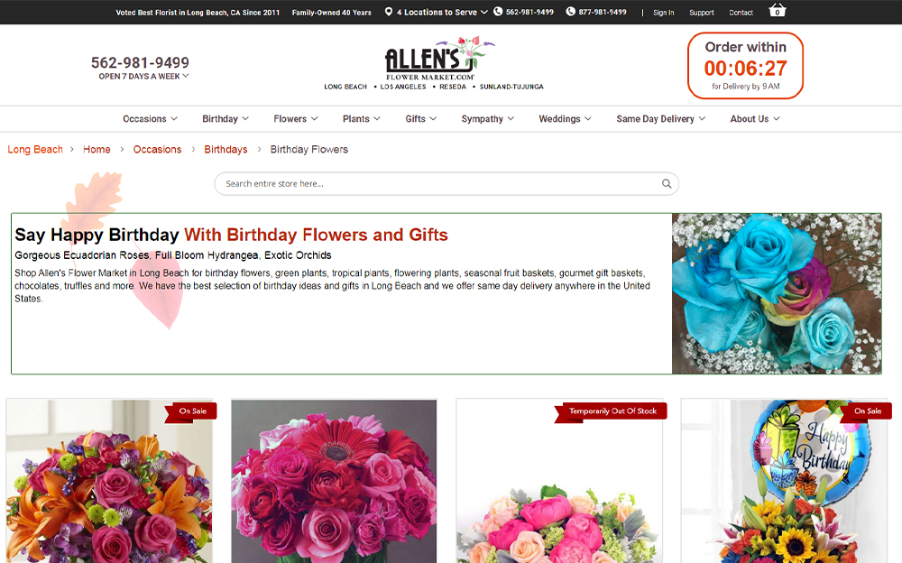The width and height of the screenshot is (902, 563).
Task: Click the 877-981-9499 phone number
Action: (603, 12)
